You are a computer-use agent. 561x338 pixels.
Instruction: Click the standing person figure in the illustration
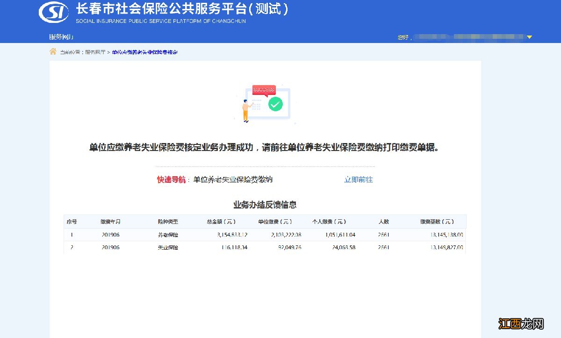(x=245, y=109)
